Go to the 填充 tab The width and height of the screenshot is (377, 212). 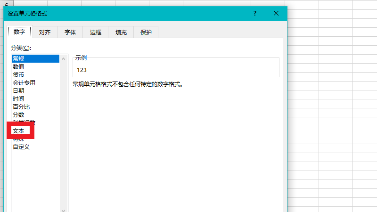click(x=121, y=33)
